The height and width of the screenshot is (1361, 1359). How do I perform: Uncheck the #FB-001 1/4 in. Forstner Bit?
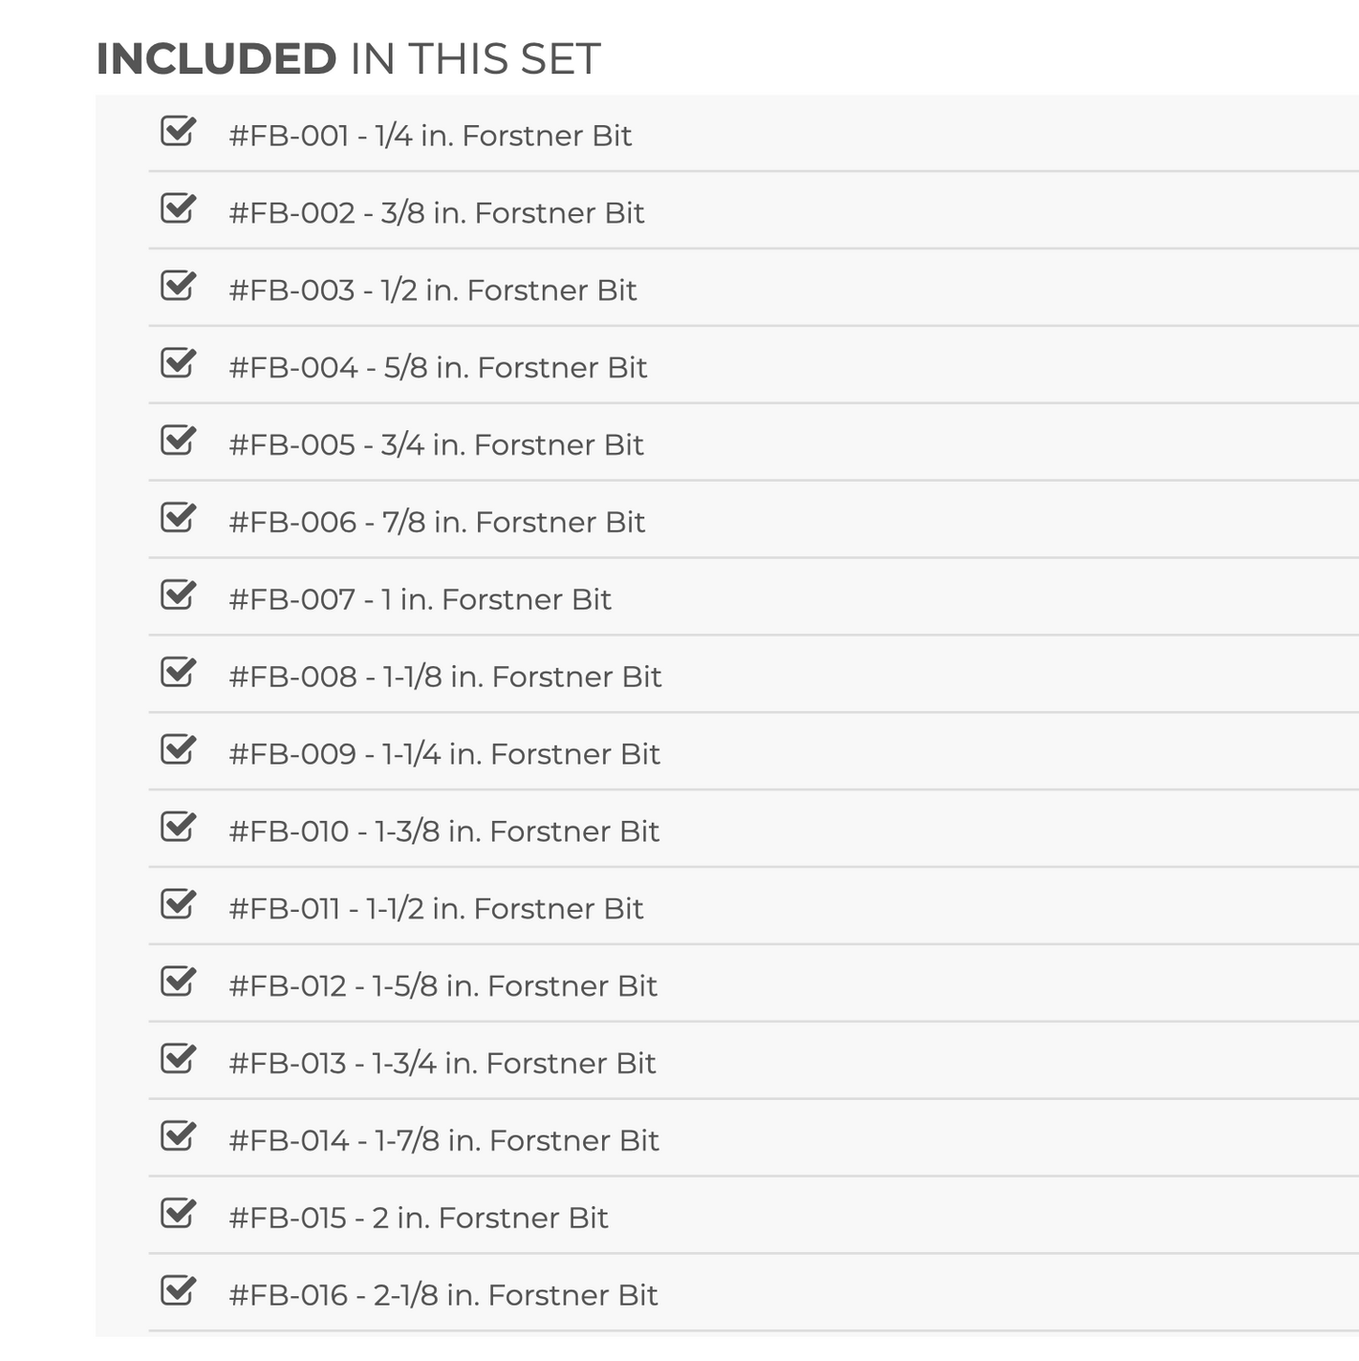click(177, 131)
